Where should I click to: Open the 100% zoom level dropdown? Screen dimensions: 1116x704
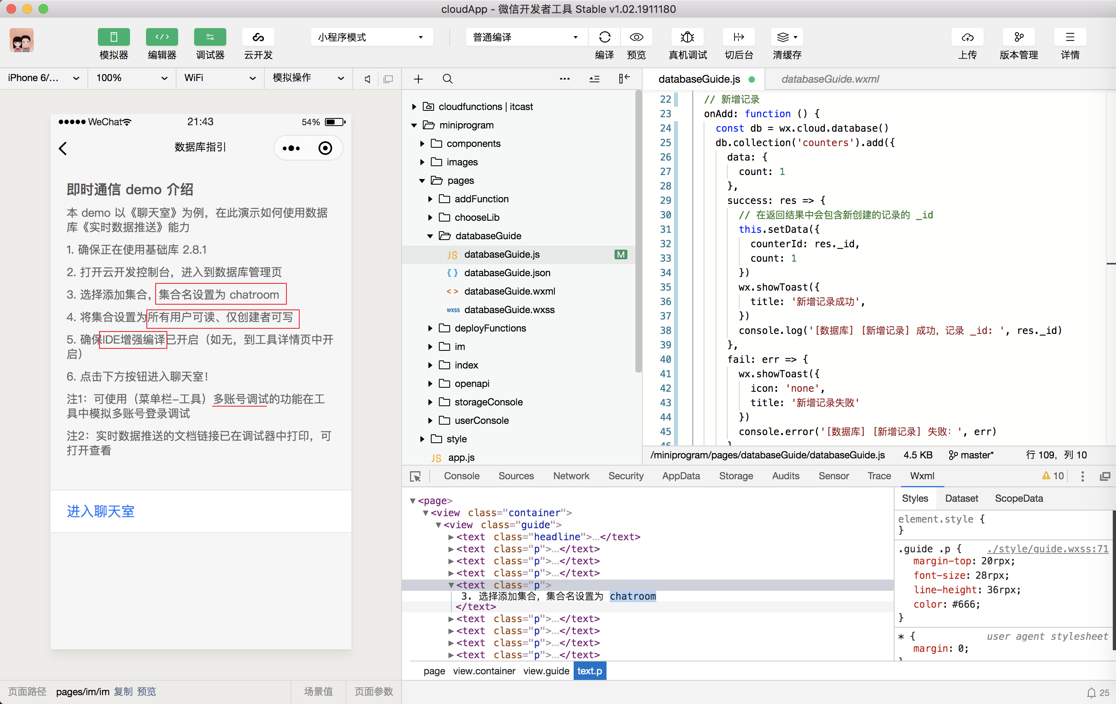coord(132,78)
